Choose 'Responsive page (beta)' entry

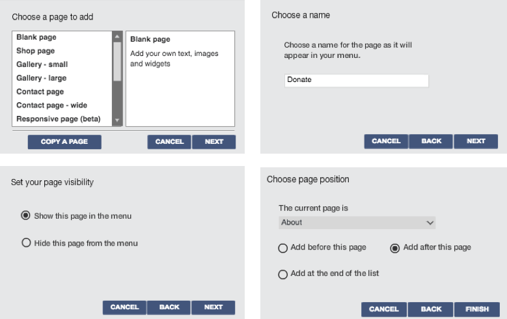(x=58, y=119)
